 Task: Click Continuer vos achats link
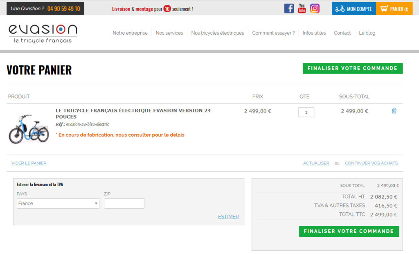[371, 163]
